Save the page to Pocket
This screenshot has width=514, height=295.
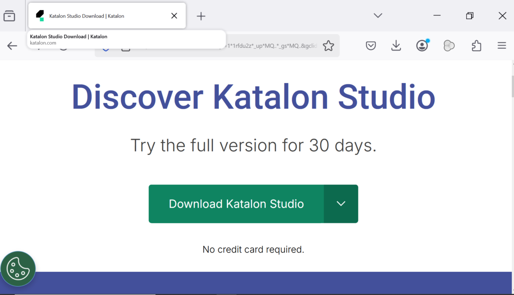[x=371, y=45]
